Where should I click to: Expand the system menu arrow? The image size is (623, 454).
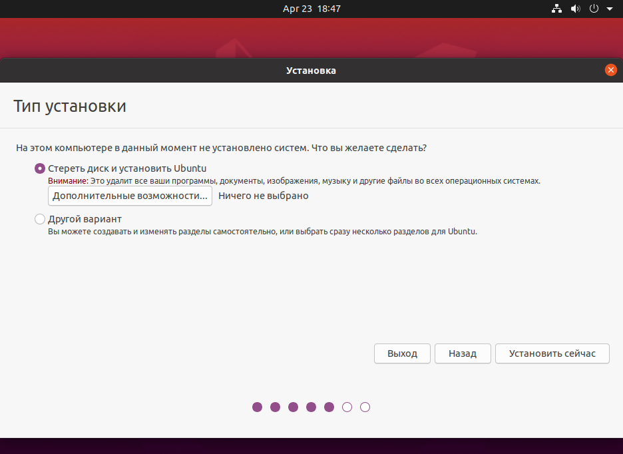[610, 9]
